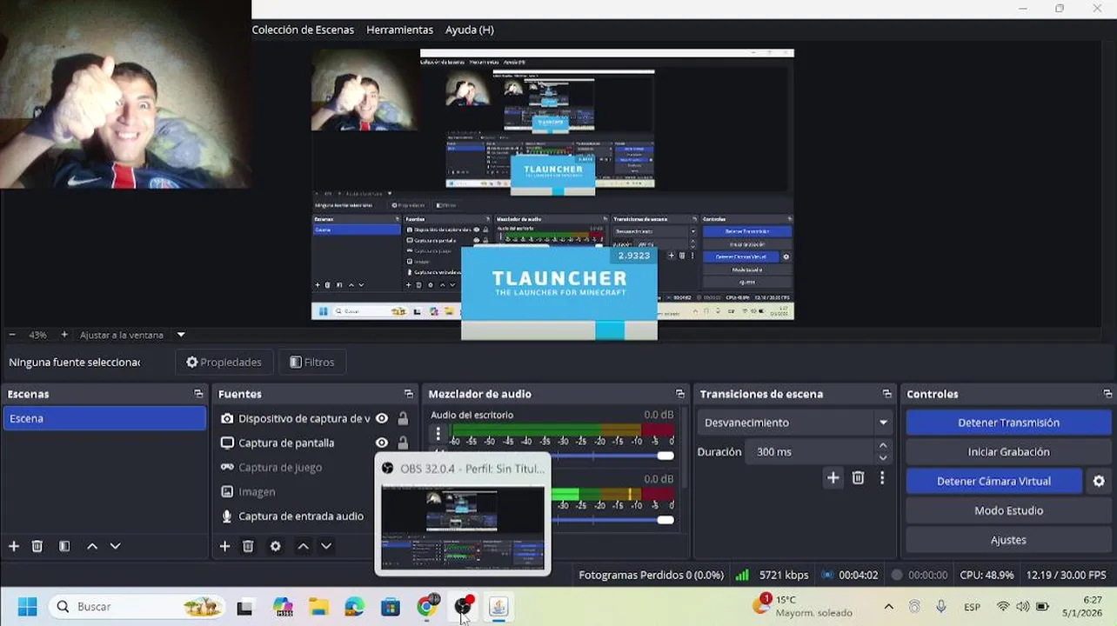Open preview scaling dropdown arrow

tap(181, 335)
